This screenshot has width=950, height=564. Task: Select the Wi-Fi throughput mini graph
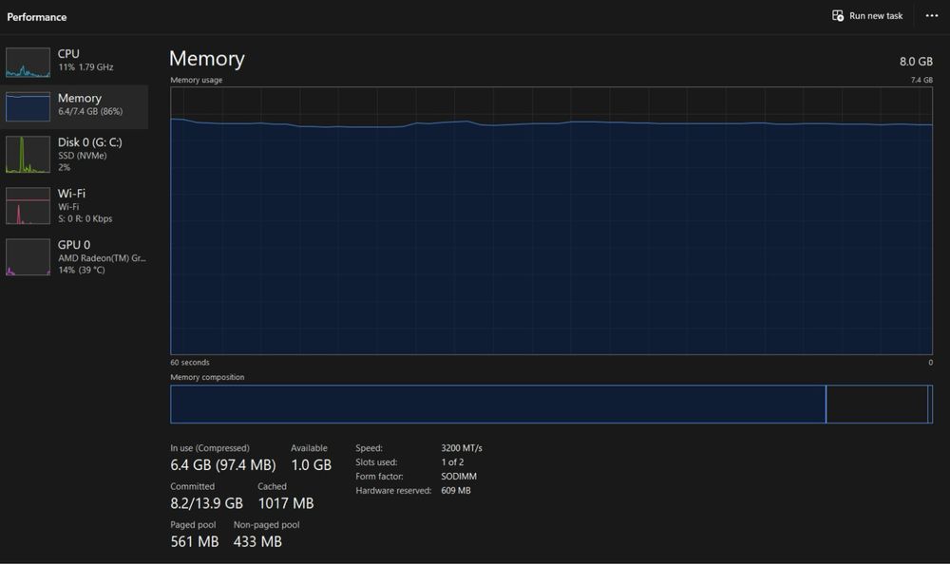tap(28, 205)
